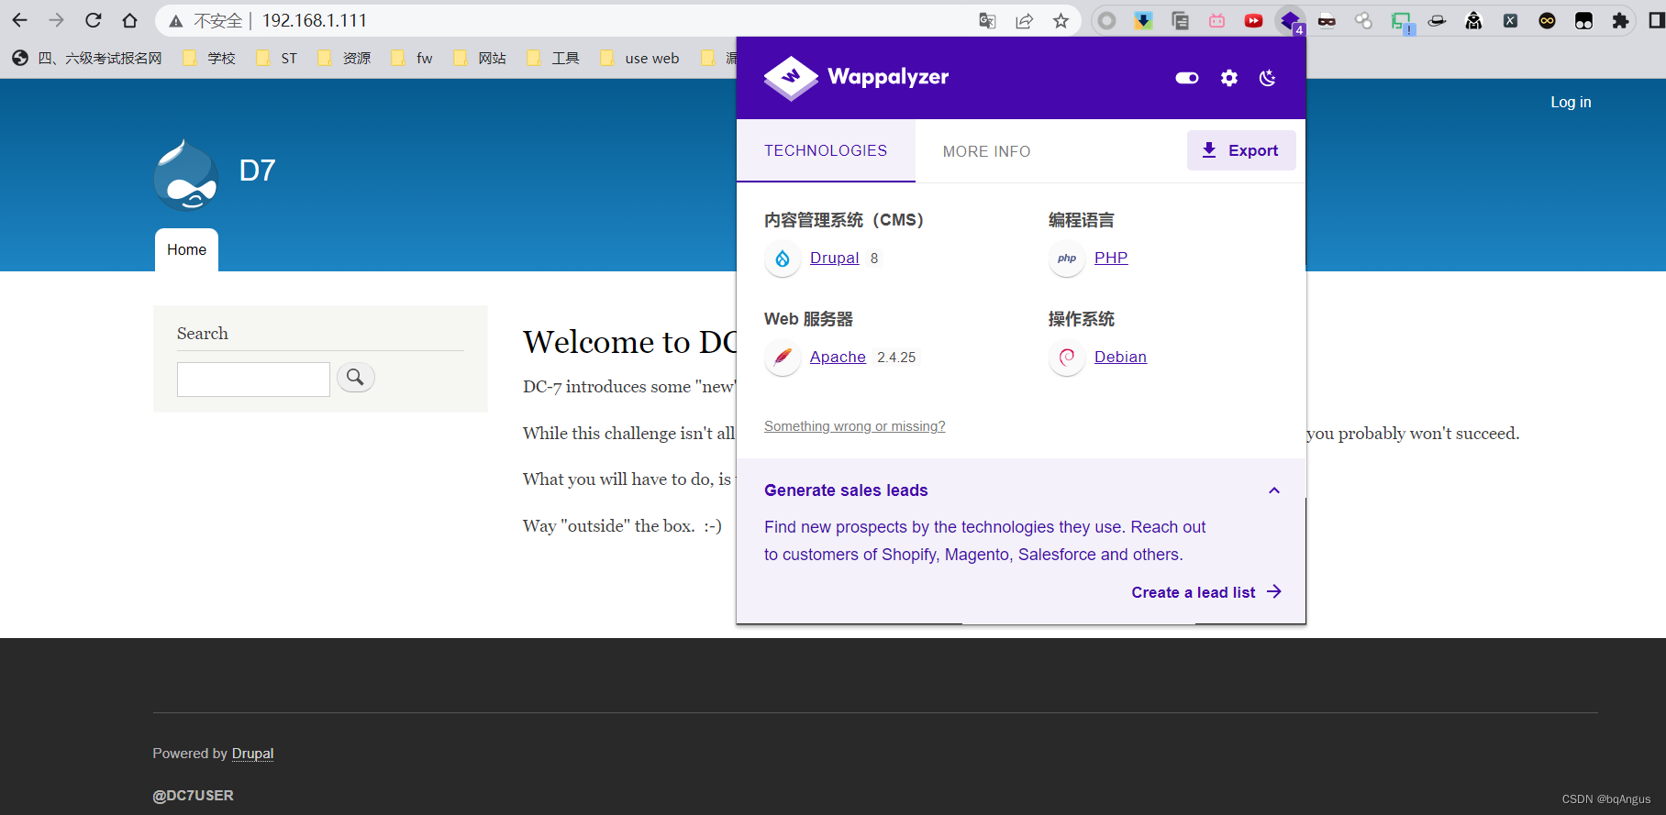Open the green screen extension with alert

pos(1401,22)
